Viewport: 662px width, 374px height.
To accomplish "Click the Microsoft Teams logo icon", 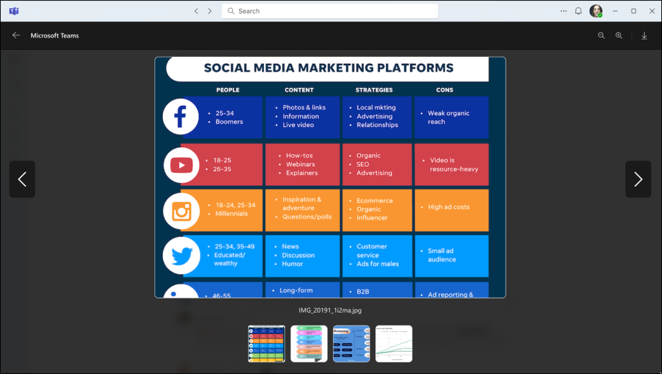I will [x=14, y=11].
